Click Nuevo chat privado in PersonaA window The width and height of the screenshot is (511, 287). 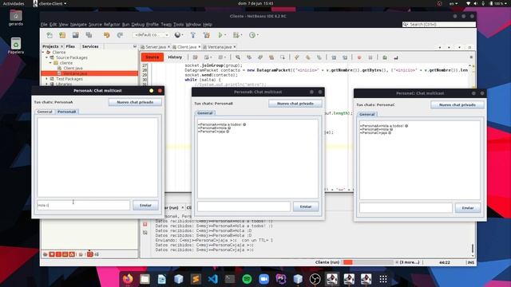[135, 102]
